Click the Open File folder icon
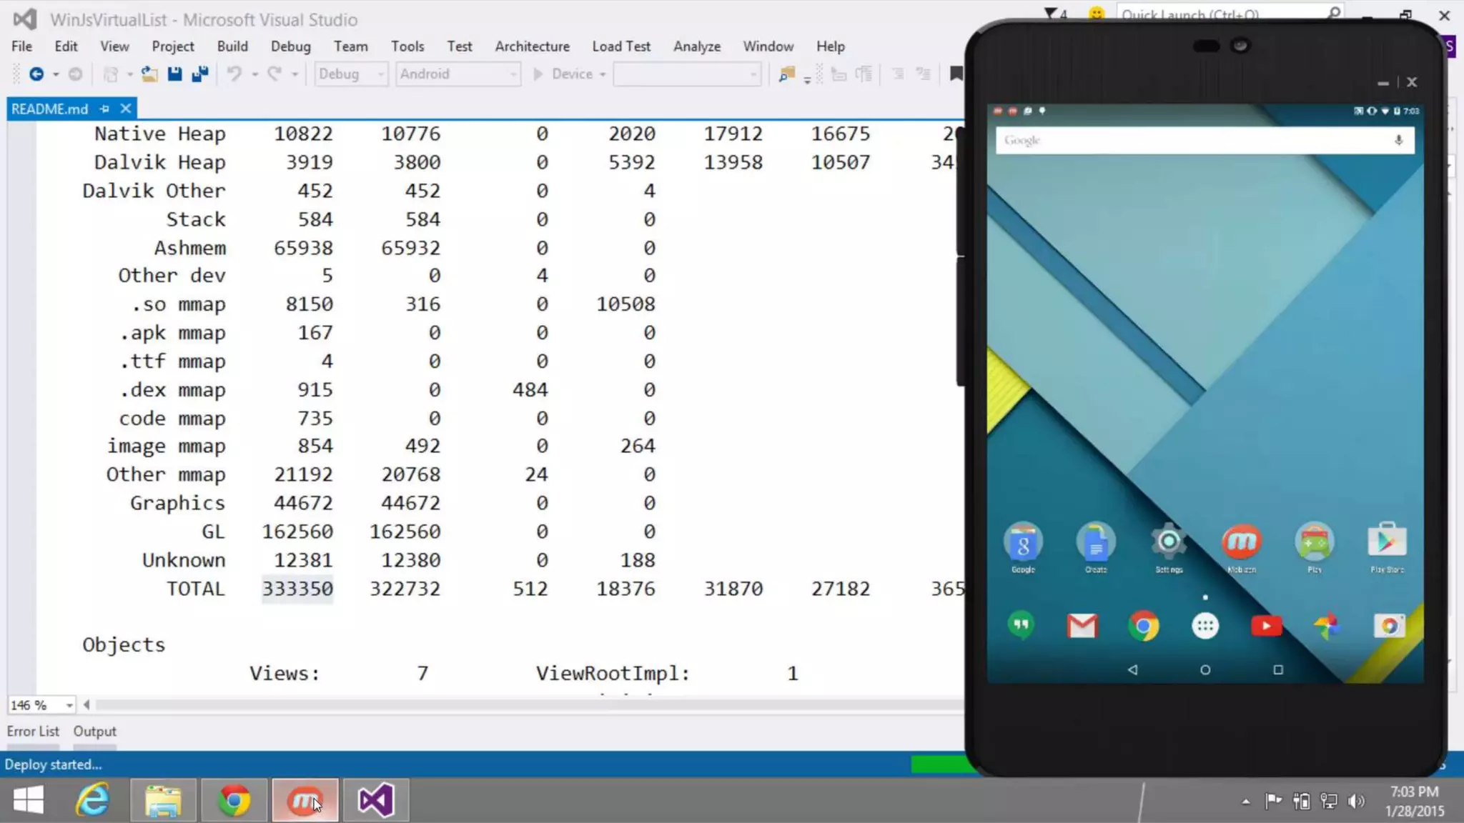This screenshot has height=823, width=1464. coord(149,74)
